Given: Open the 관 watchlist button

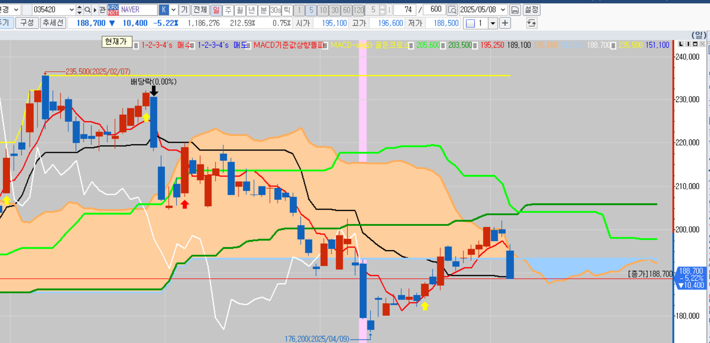Looking at the screenshot, I should 102,10.
